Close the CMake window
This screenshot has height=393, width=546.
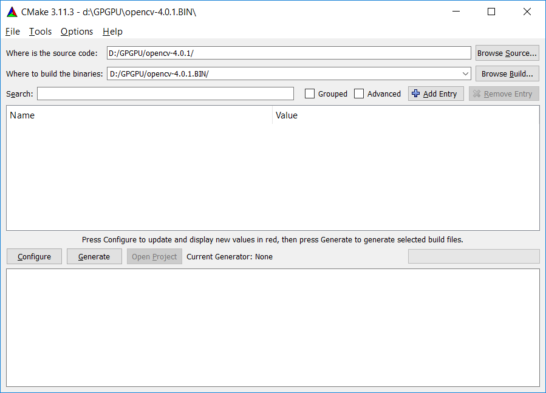tap(527, 12)
